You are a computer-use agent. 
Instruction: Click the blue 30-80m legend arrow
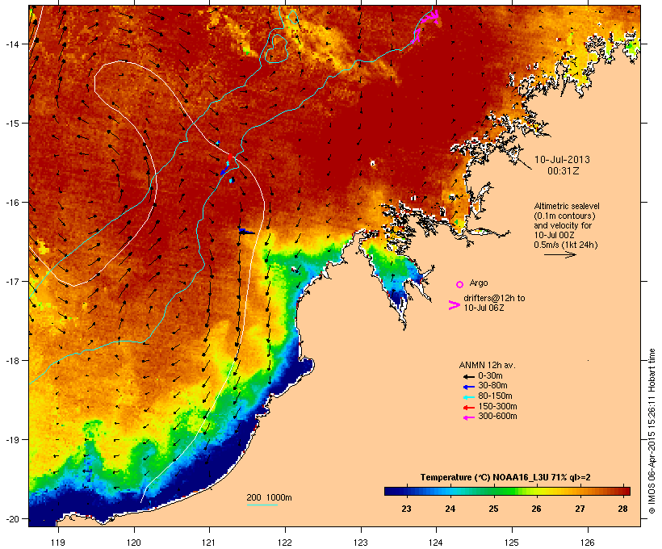coord(468,387)
